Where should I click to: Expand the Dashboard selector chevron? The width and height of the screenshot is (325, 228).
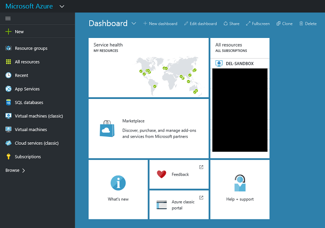pos(134,24)
